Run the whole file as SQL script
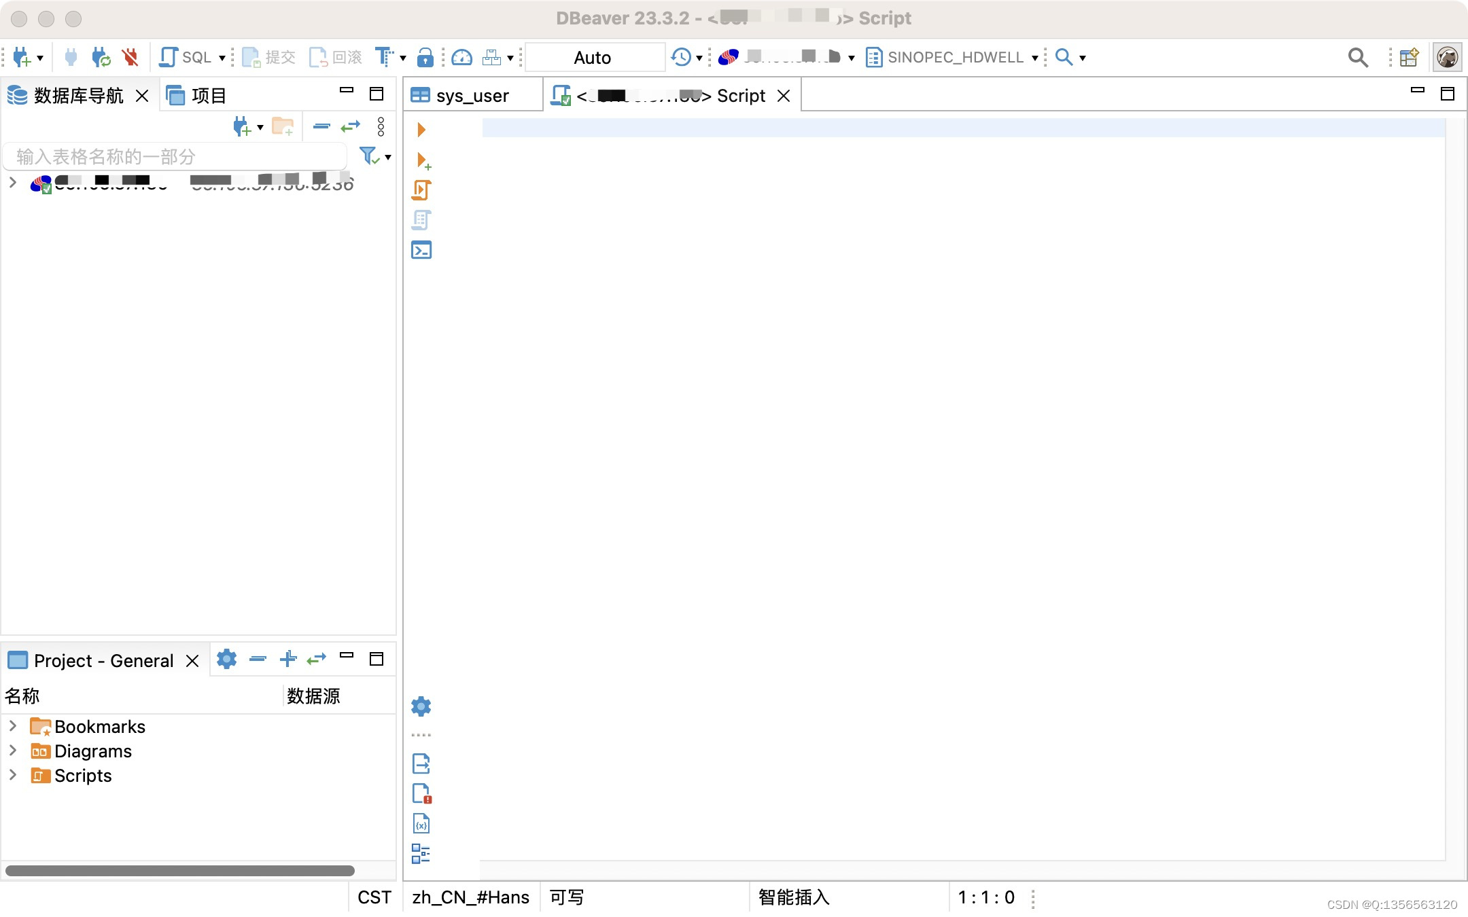Viewport: 1468px width, 917px height. pos(421,190)
